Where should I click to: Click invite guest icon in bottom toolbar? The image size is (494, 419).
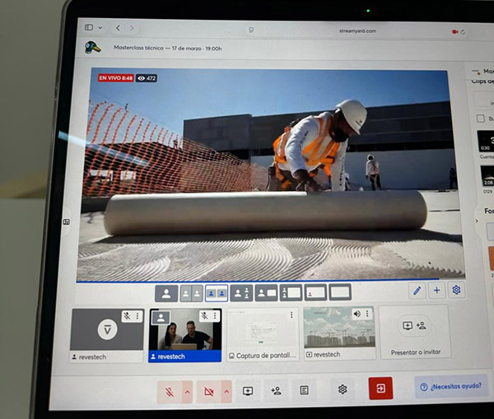277,391
